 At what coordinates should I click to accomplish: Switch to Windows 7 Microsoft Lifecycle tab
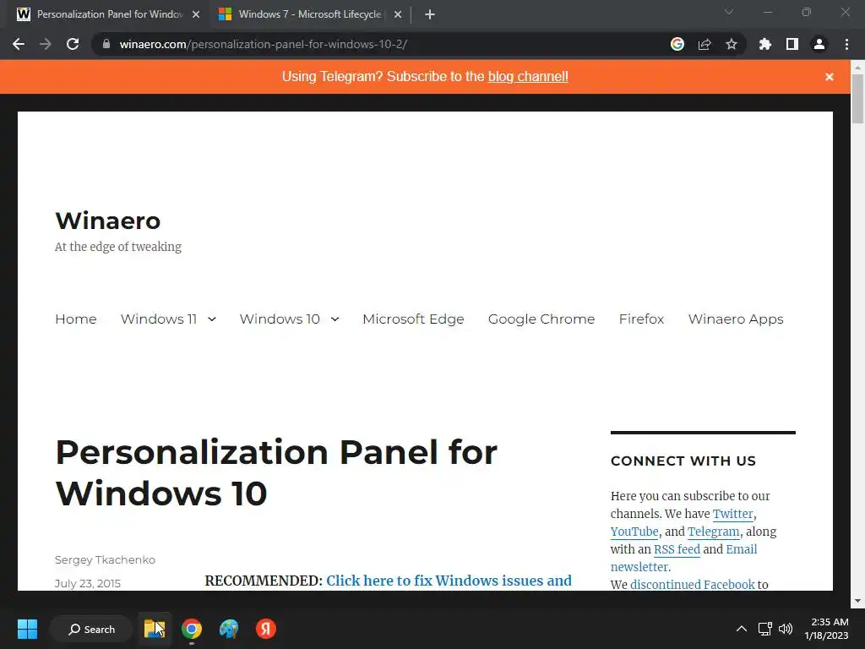coord(309,14)
